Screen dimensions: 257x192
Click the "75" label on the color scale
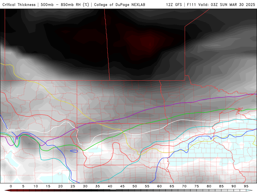197,186
